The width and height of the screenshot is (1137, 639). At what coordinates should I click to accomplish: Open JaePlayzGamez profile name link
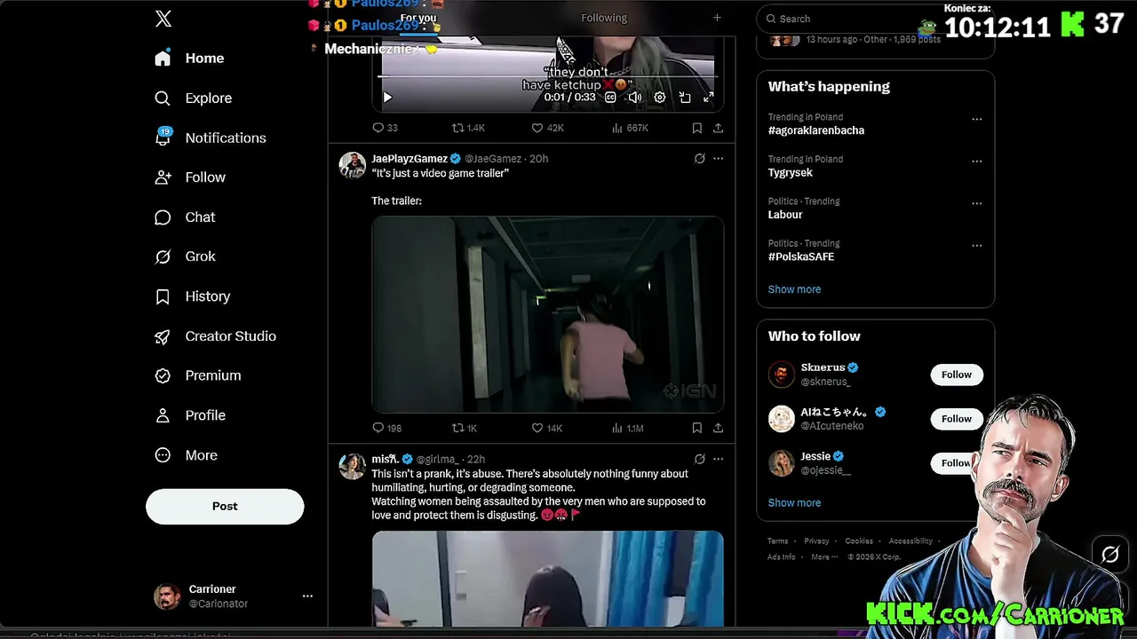coord(409,159)
